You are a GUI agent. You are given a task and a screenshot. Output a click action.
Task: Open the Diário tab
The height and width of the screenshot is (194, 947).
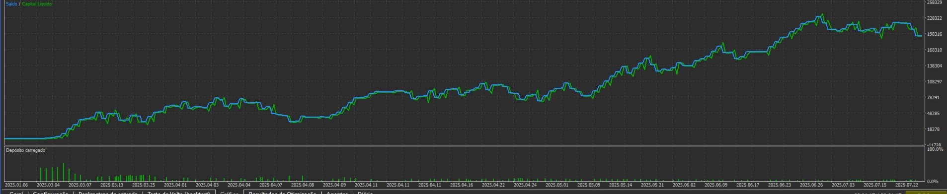[365, 193]
